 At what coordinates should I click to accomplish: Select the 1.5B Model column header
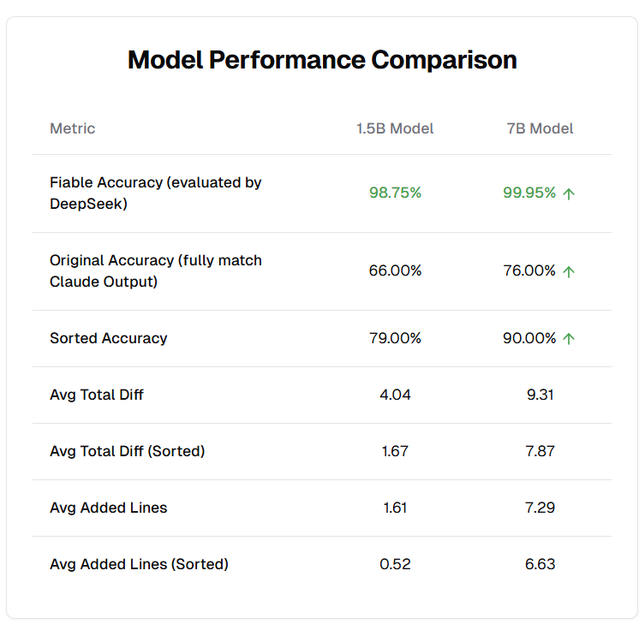[x=395, y=128]
